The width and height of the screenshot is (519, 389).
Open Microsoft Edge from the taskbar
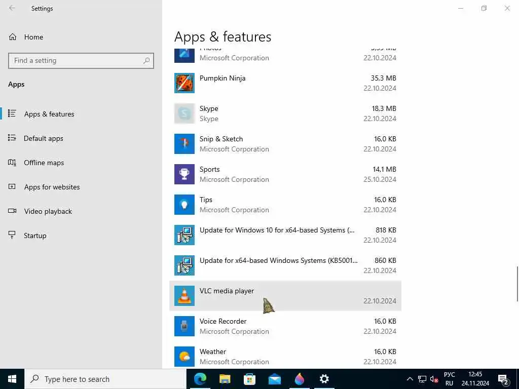pos(200,379)
